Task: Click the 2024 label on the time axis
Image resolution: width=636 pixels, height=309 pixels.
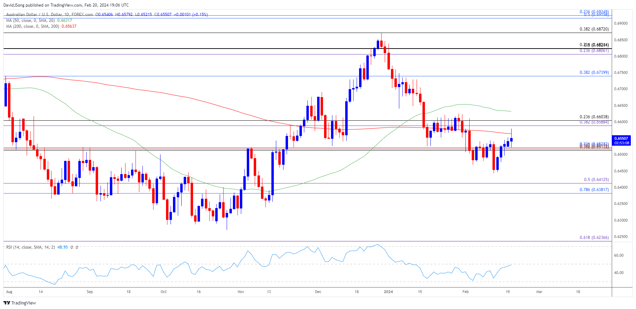Action: coord(389,292)
